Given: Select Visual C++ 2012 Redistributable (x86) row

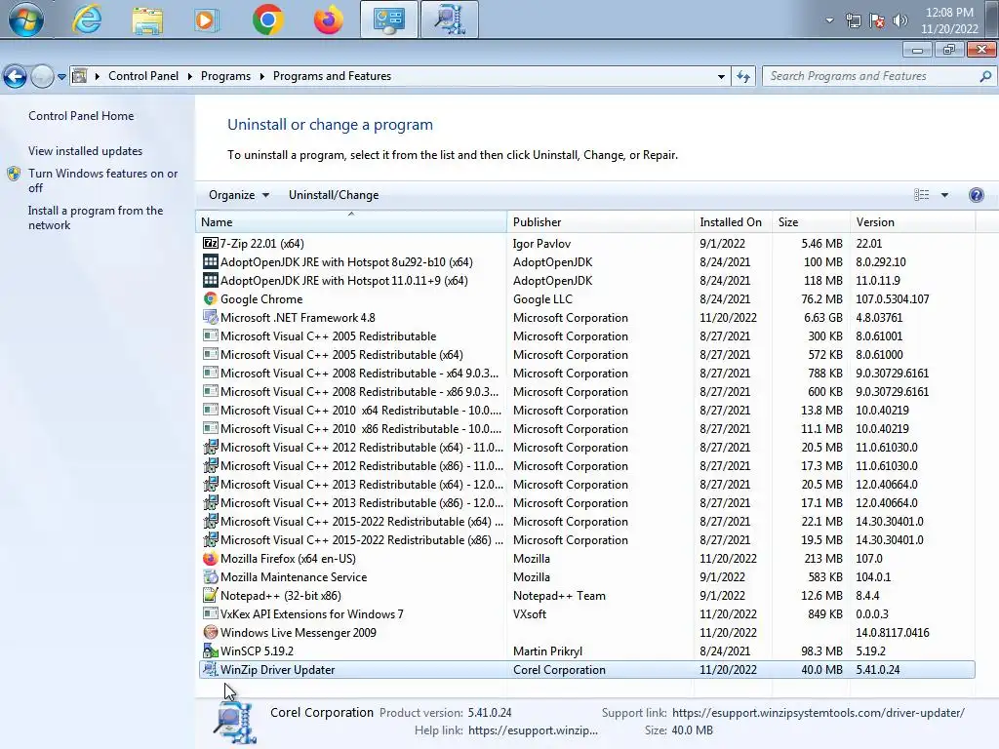Looking at the screenshot, I should [586, 465].
